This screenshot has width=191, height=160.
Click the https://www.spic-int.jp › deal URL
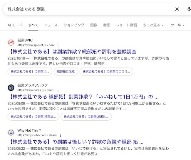(x=36, y=45)
